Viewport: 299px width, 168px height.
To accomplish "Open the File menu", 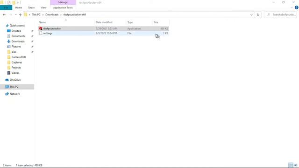I will point(6,7).
